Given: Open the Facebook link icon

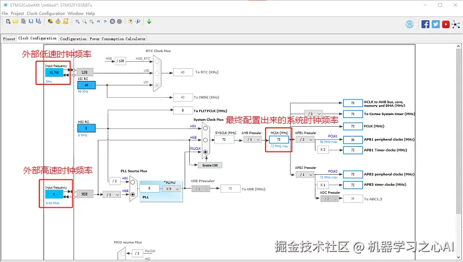Looking at the screenshot, I should pos(425,24).
